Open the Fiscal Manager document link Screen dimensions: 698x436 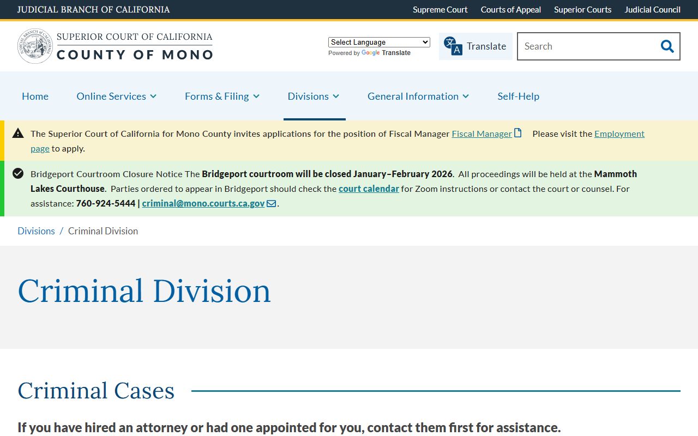click(482, 134)
